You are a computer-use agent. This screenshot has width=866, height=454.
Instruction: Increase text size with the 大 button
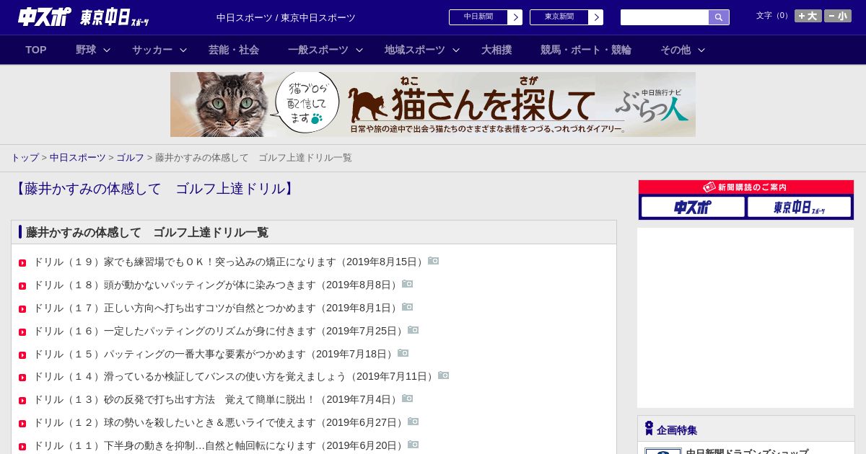808,16
